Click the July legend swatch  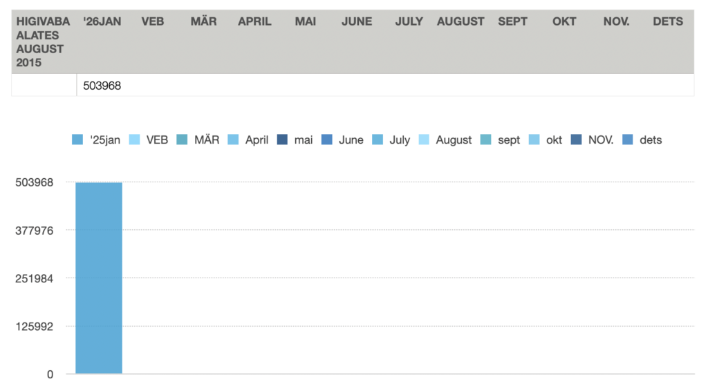(x=378, y=140)
